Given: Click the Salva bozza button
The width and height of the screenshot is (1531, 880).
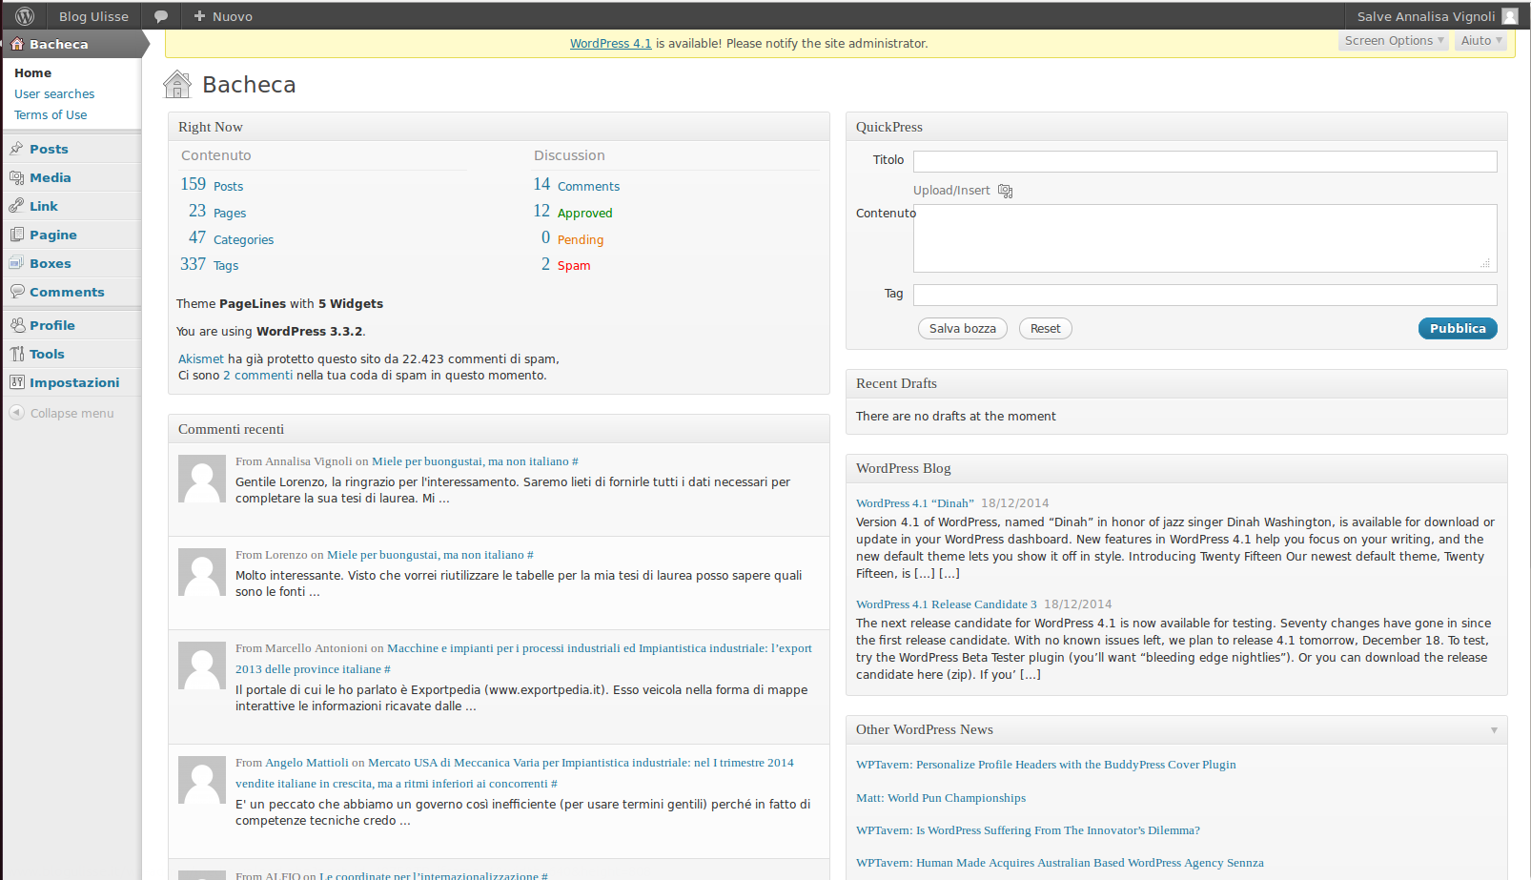Looking at the screenshot, I should (x=963, y=328).
